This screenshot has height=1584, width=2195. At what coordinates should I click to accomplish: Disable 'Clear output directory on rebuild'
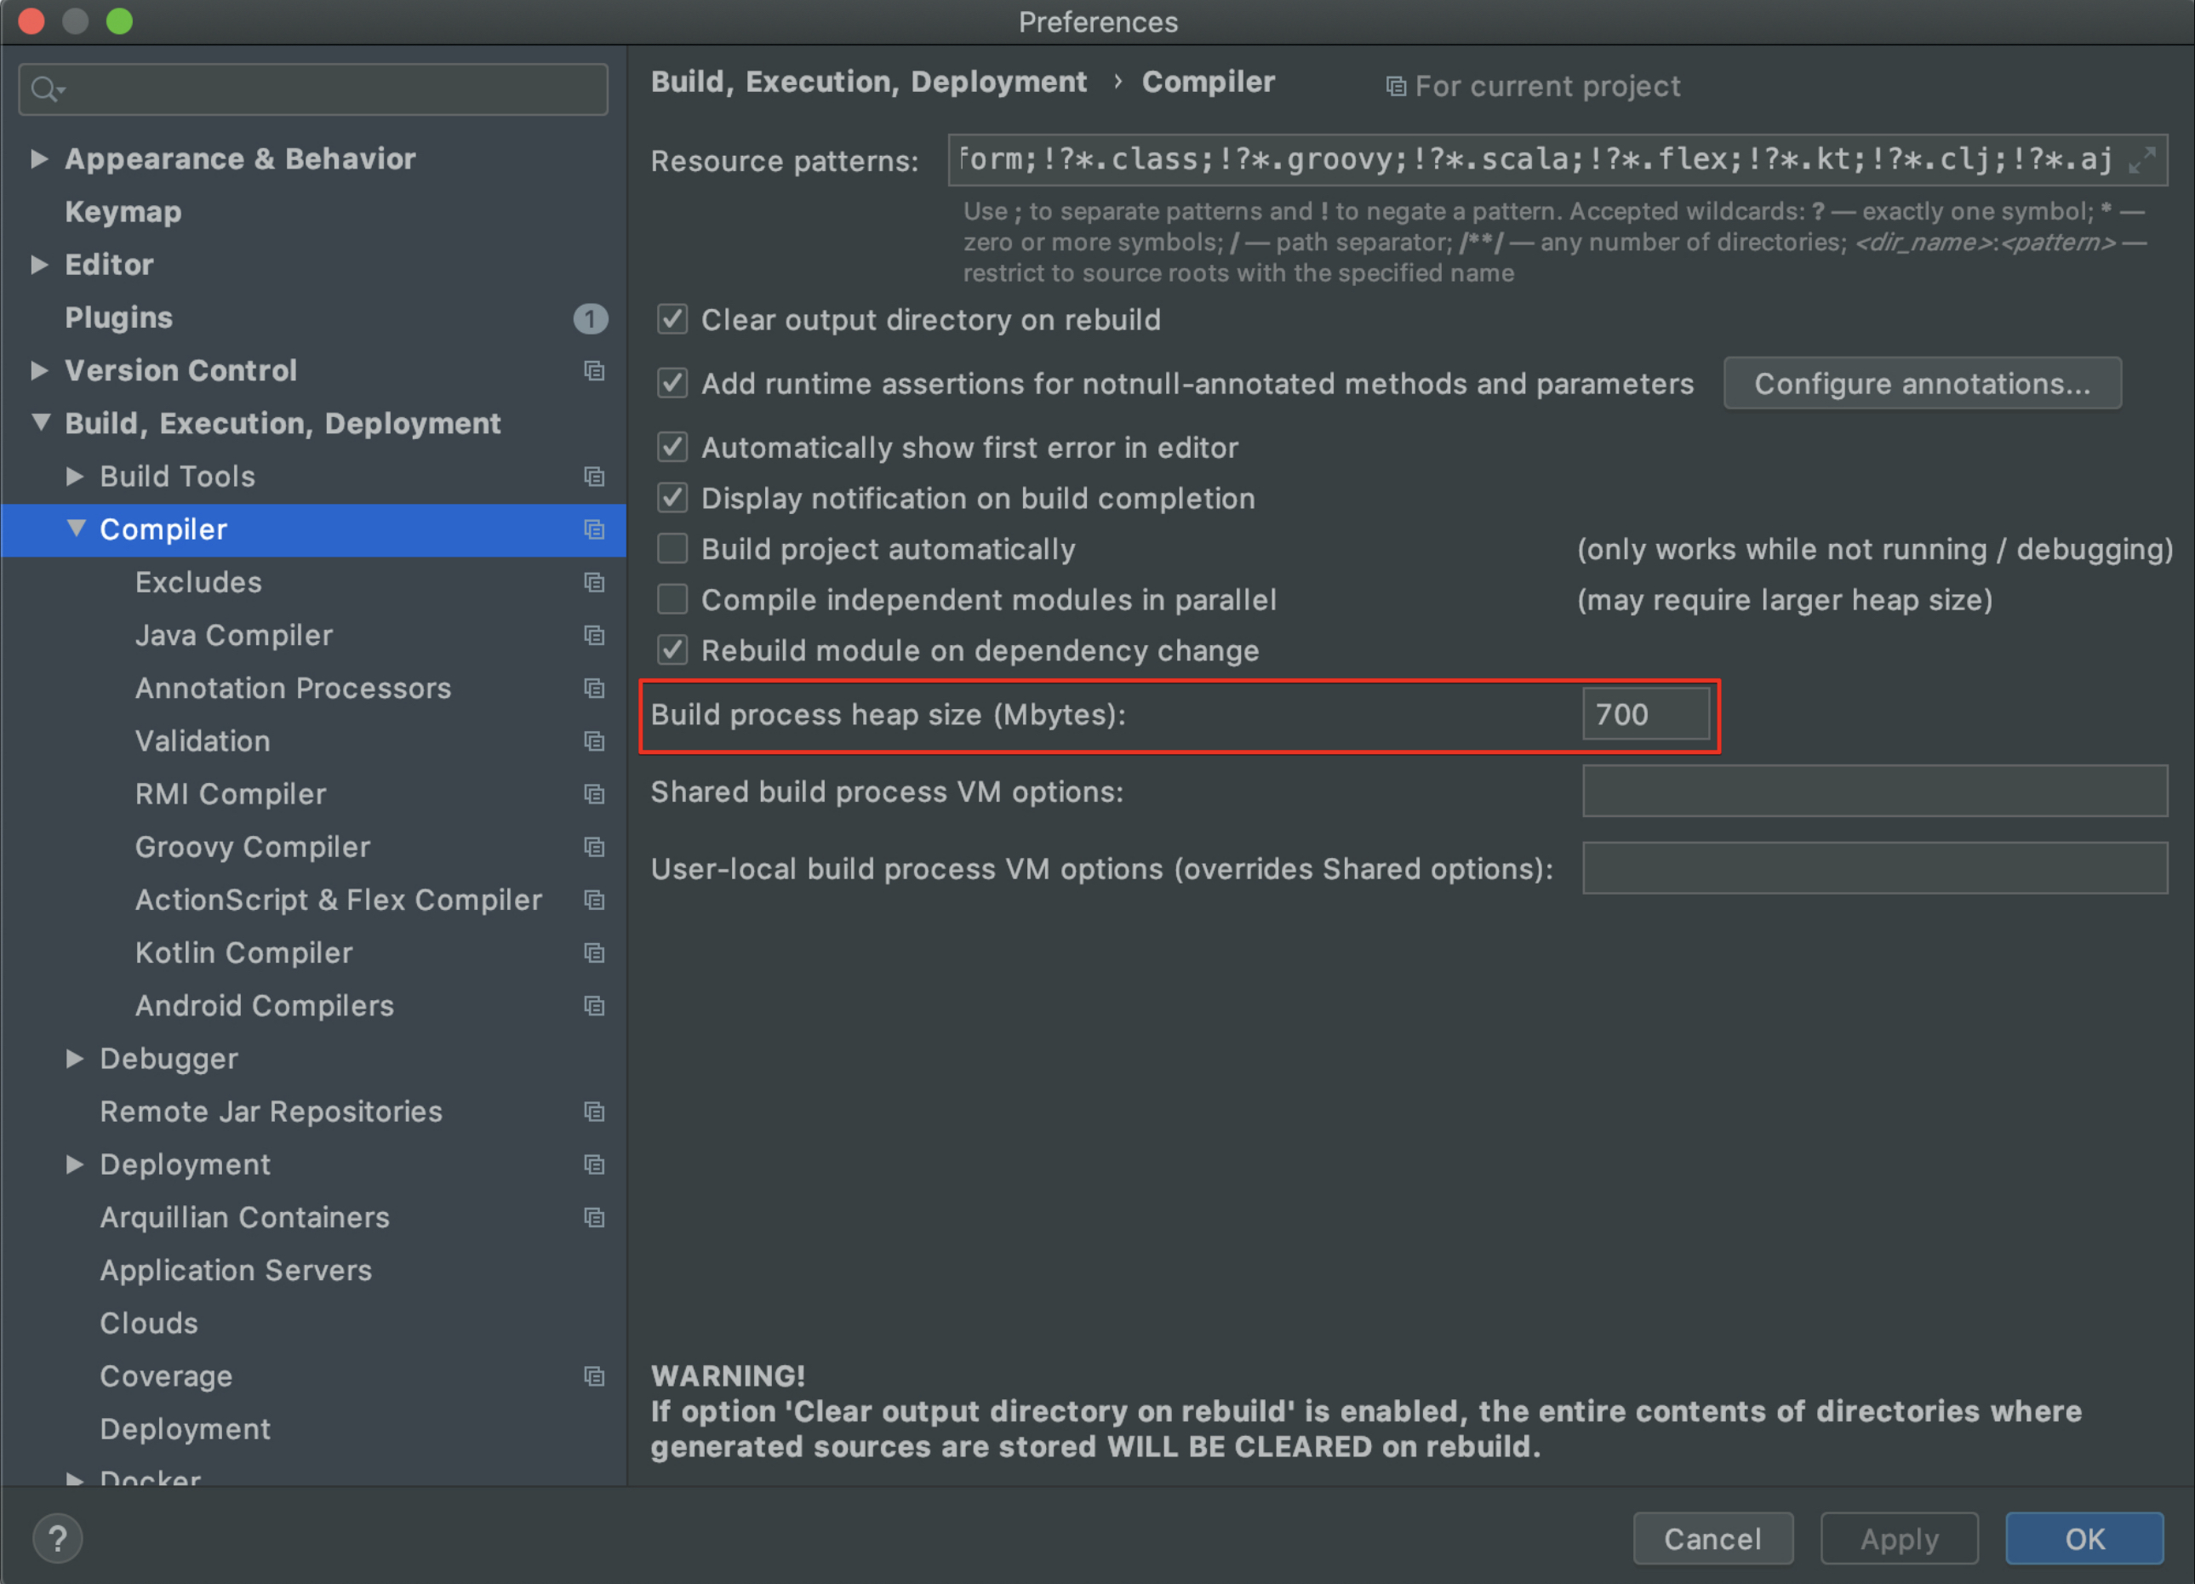point(672,319)
